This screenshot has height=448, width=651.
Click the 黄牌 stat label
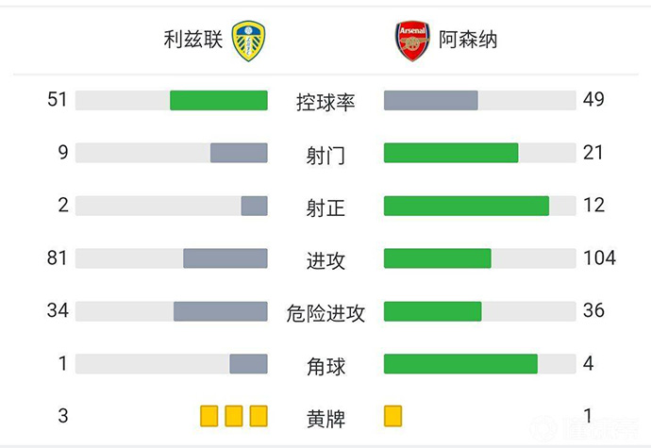pyautogui.click(x=325, y=418)
